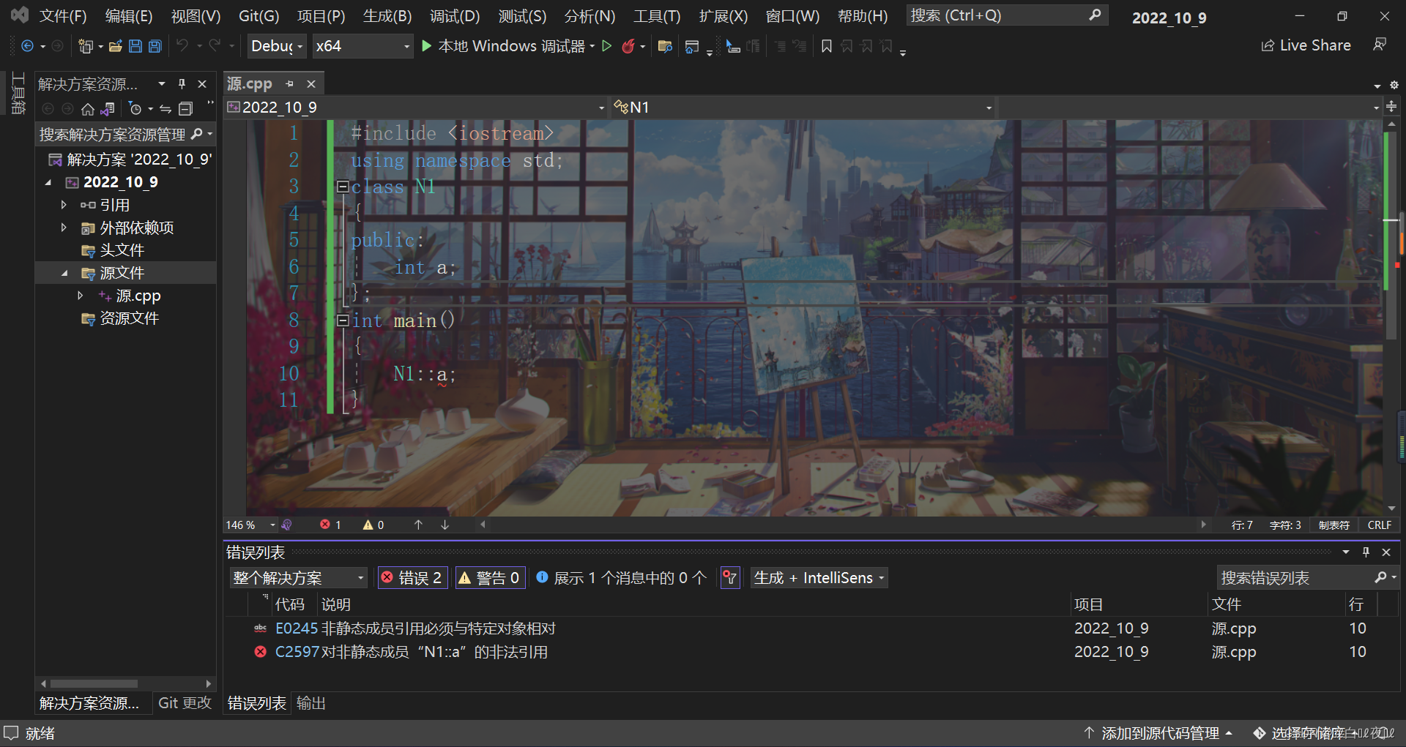
Task: Go to next error with down arrow
Action: (445, 525)
